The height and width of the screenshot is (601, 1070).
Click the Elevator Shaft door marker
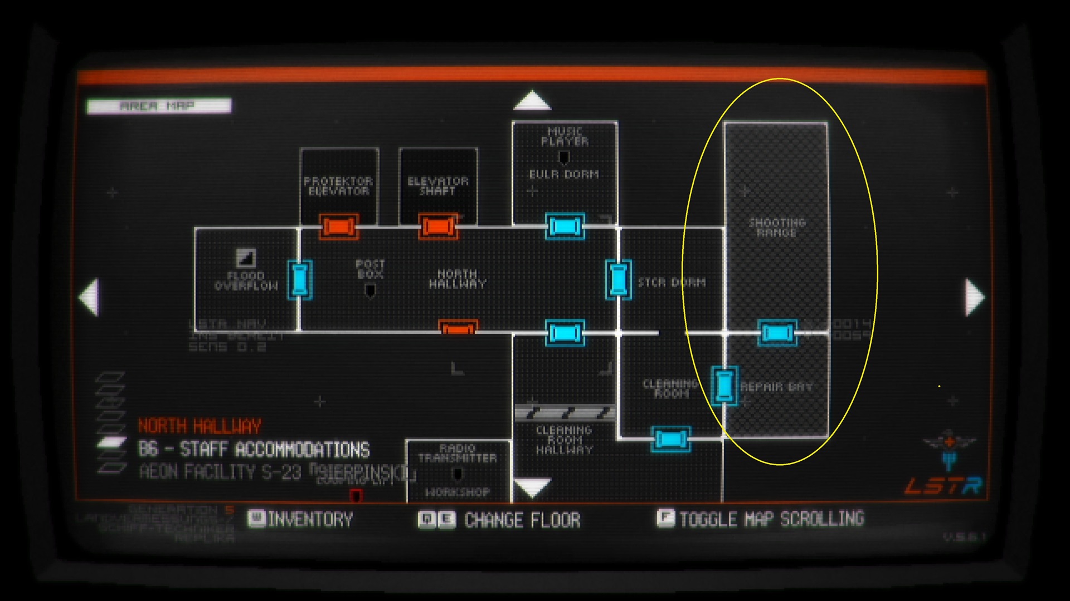[437, 225]
